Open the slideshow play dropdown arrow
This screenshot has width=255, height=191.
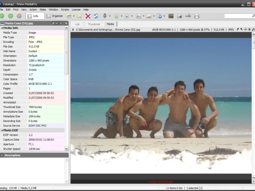[x=164, y=16]
